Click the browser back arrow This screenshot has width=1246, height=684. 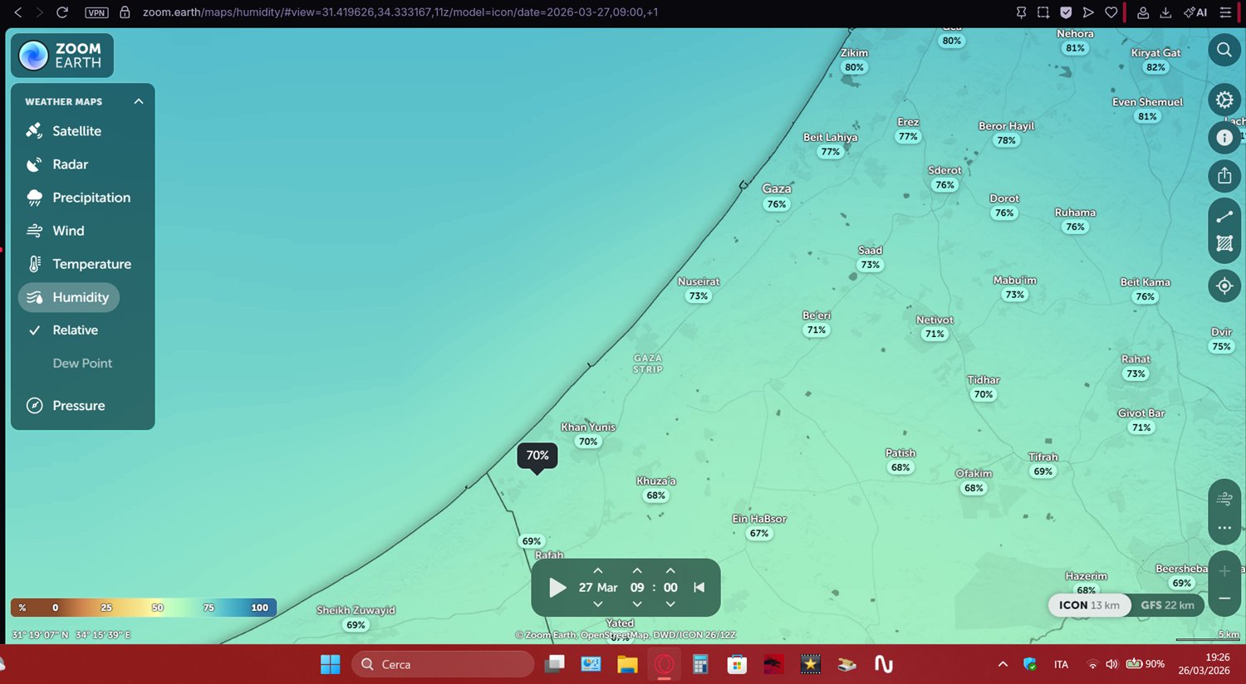(17, 12)
